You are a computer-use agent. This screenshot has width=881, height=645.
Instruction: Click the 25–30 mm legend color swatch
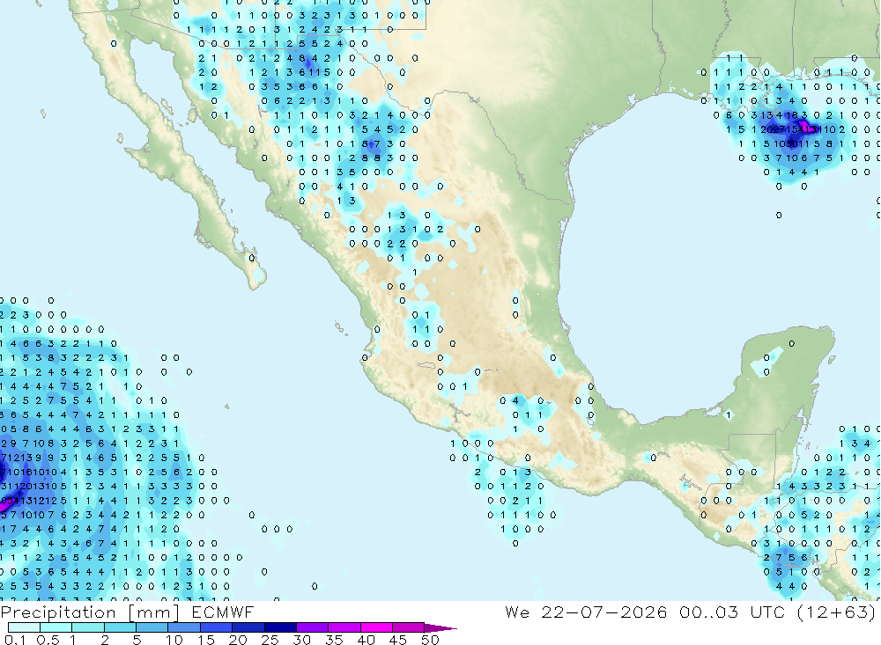(x=280, y=627)
